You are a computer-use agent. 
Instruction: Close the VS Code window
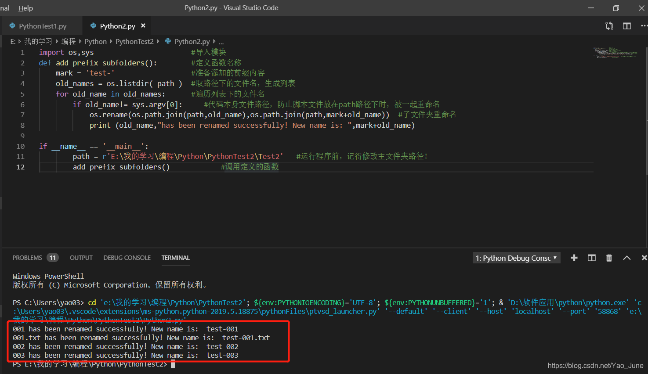pos(641,8)
